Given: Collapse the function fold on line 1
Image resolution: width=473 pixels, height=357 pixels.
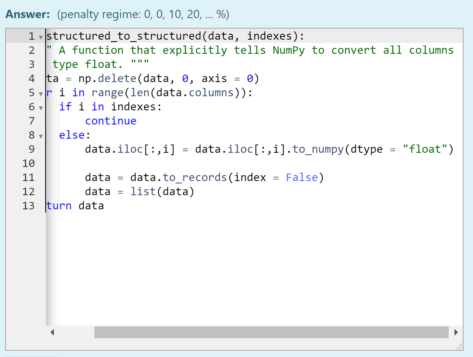Looking at the screenshot, I should pos(40,36).
